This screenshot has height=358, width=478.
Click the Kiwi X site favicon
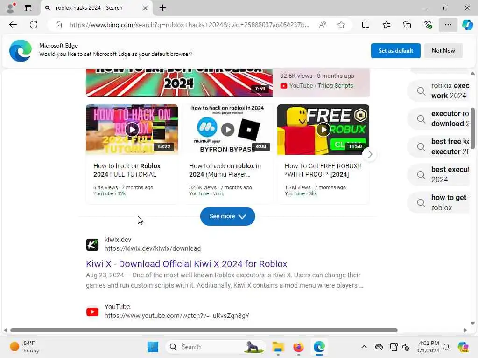[x=92, y=244]
